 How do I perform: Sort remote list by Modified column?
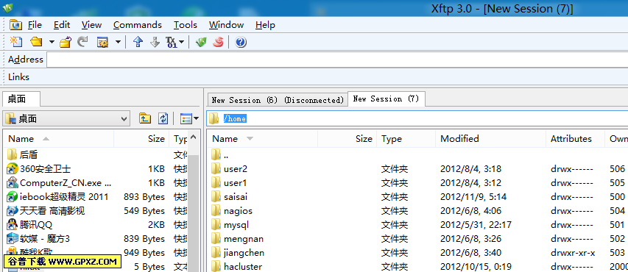click(x=490, y=139)
